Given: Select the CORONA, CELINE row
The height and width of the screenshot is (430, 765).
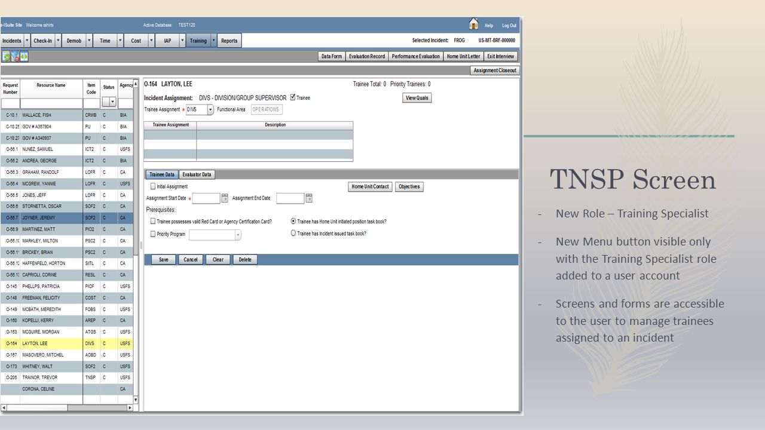Looking at the screenshot, I should [x=66, y=389].
